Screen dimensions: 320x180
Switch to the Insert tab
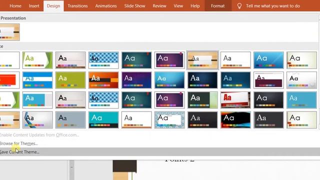pyautogui.click(x=34, y=6)
